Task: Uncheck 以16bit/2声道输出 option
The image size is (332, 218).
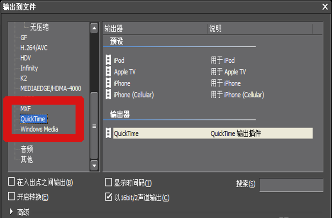Action: [109, 197]
